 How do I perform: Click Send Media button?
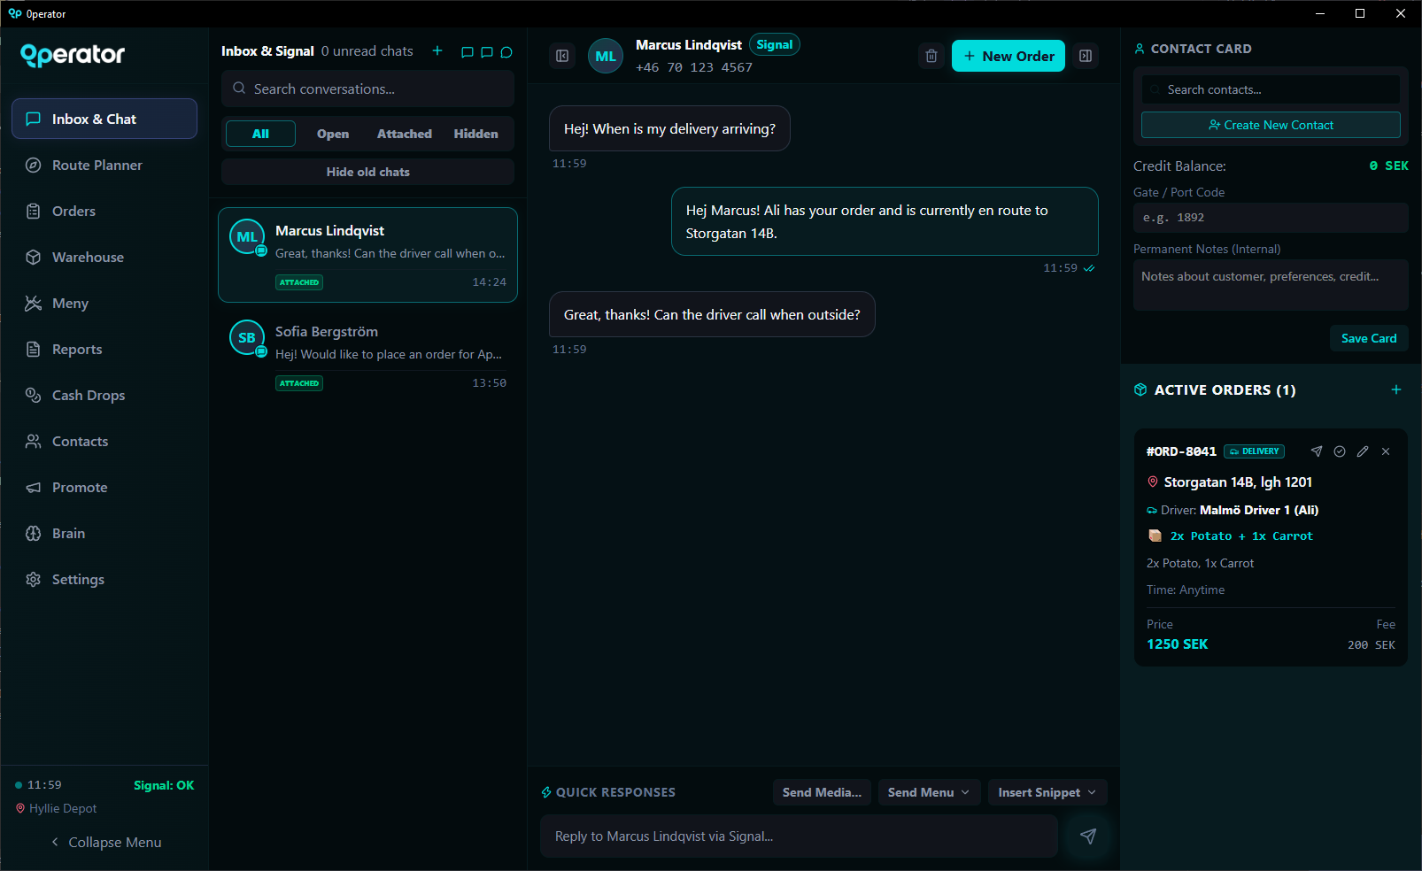[822, 792]
